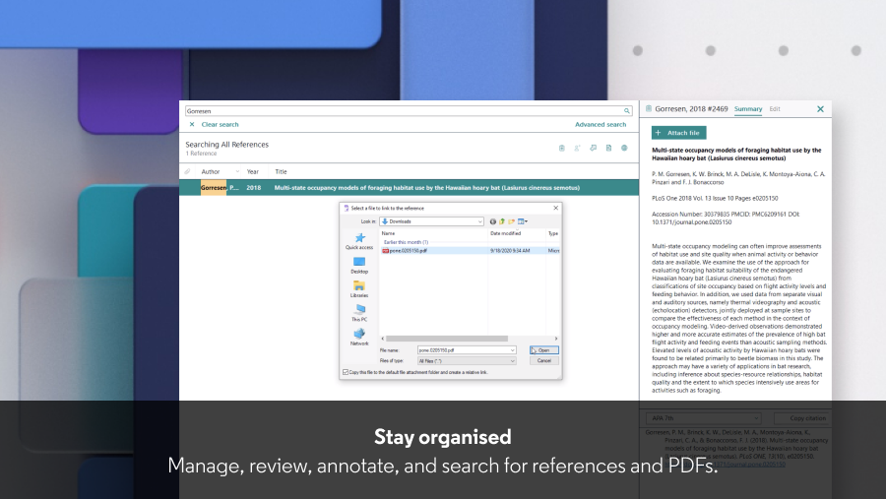The height and width of the screenshot is (499, 886).
Task: Click the Advanced search link
Action: pos(601,124)
